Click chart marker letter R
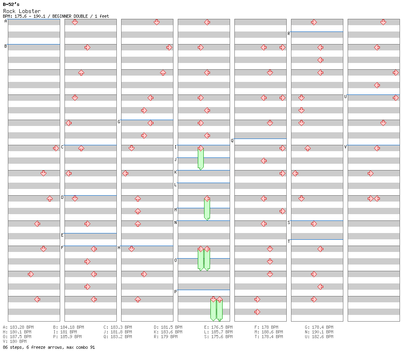Screen dimensions: 409x359 click(x=289, y=34)
